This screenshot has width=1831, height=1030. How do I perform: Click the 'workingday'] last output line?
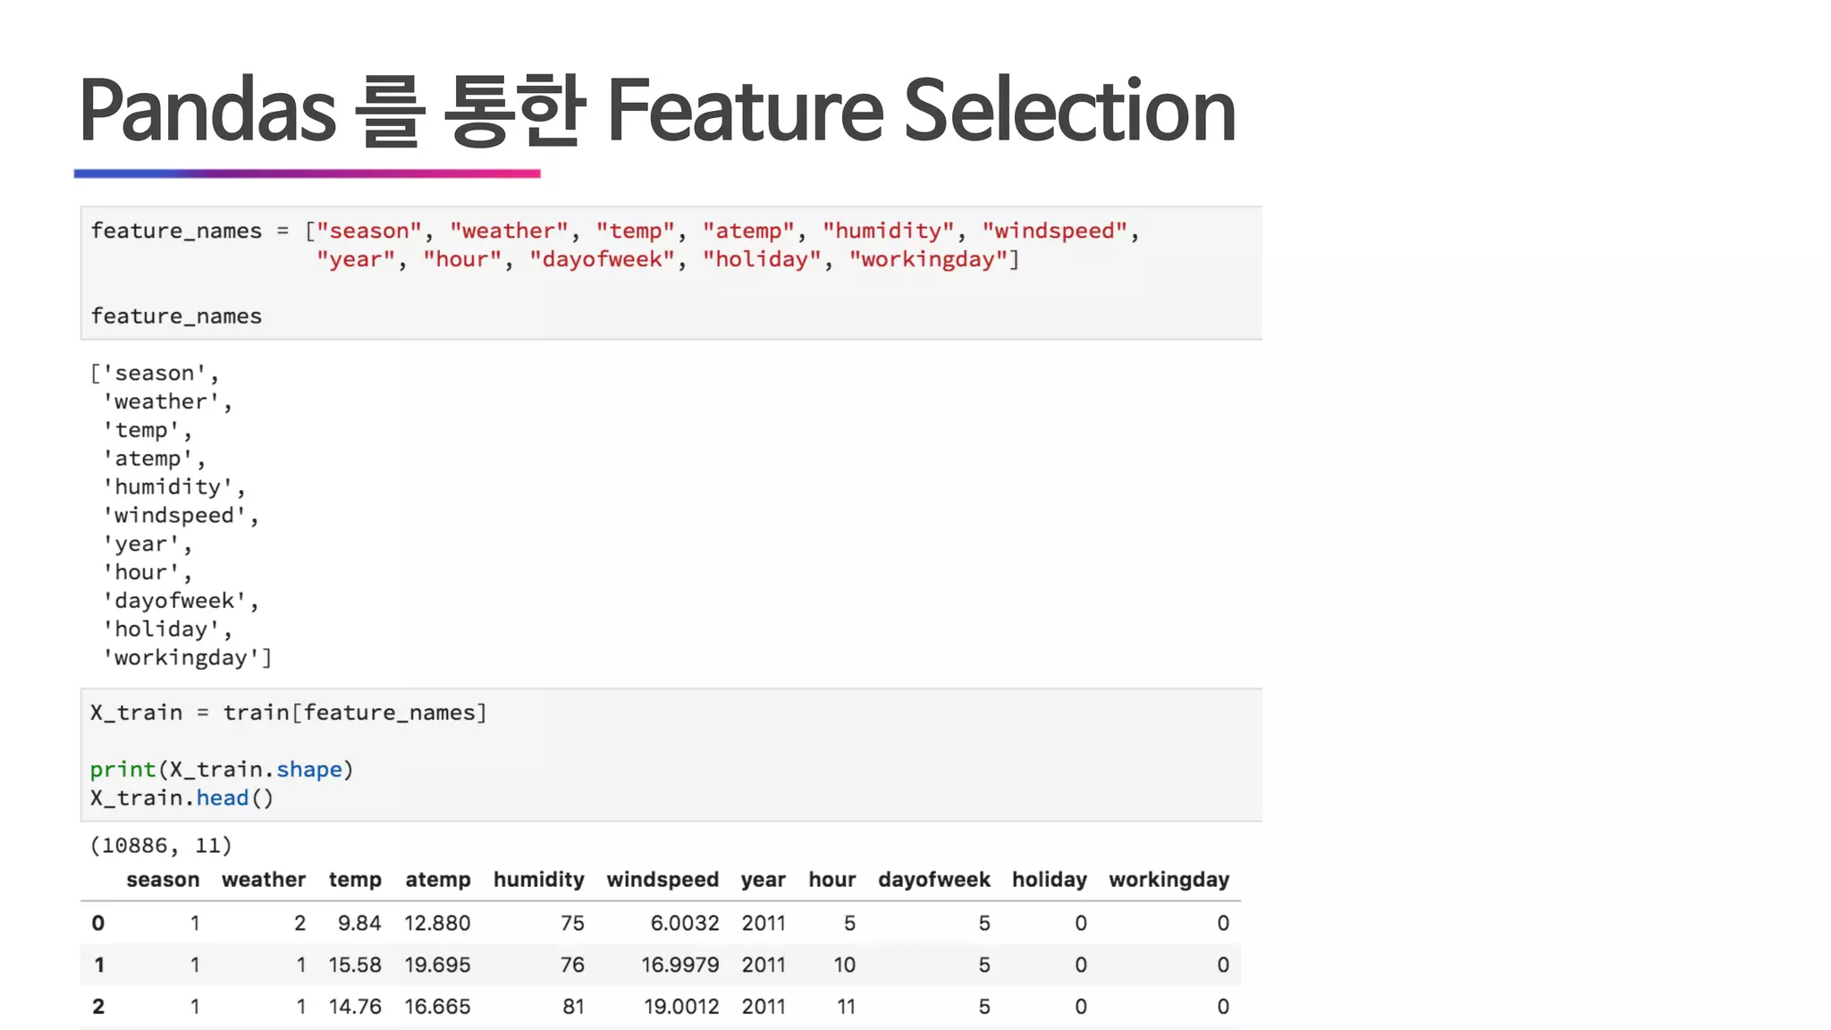click(x=187, y=658)
